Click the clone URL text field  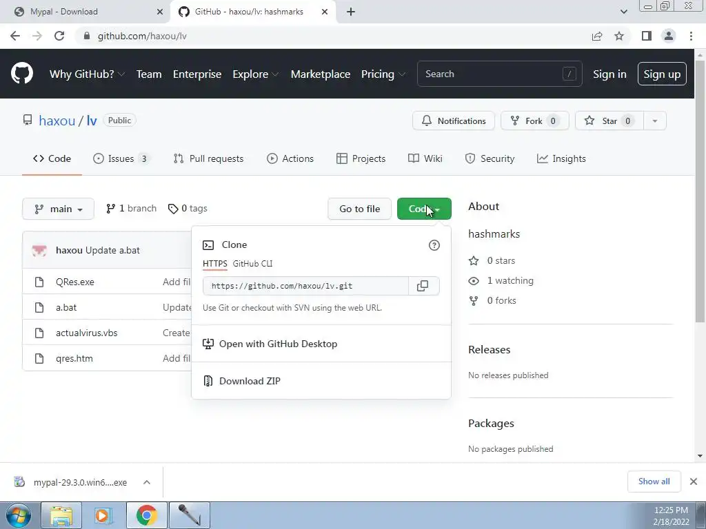click(305, 286)
